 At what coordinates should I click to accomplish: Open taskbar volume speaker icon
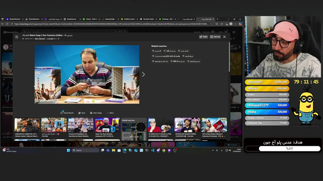point(229,150)
